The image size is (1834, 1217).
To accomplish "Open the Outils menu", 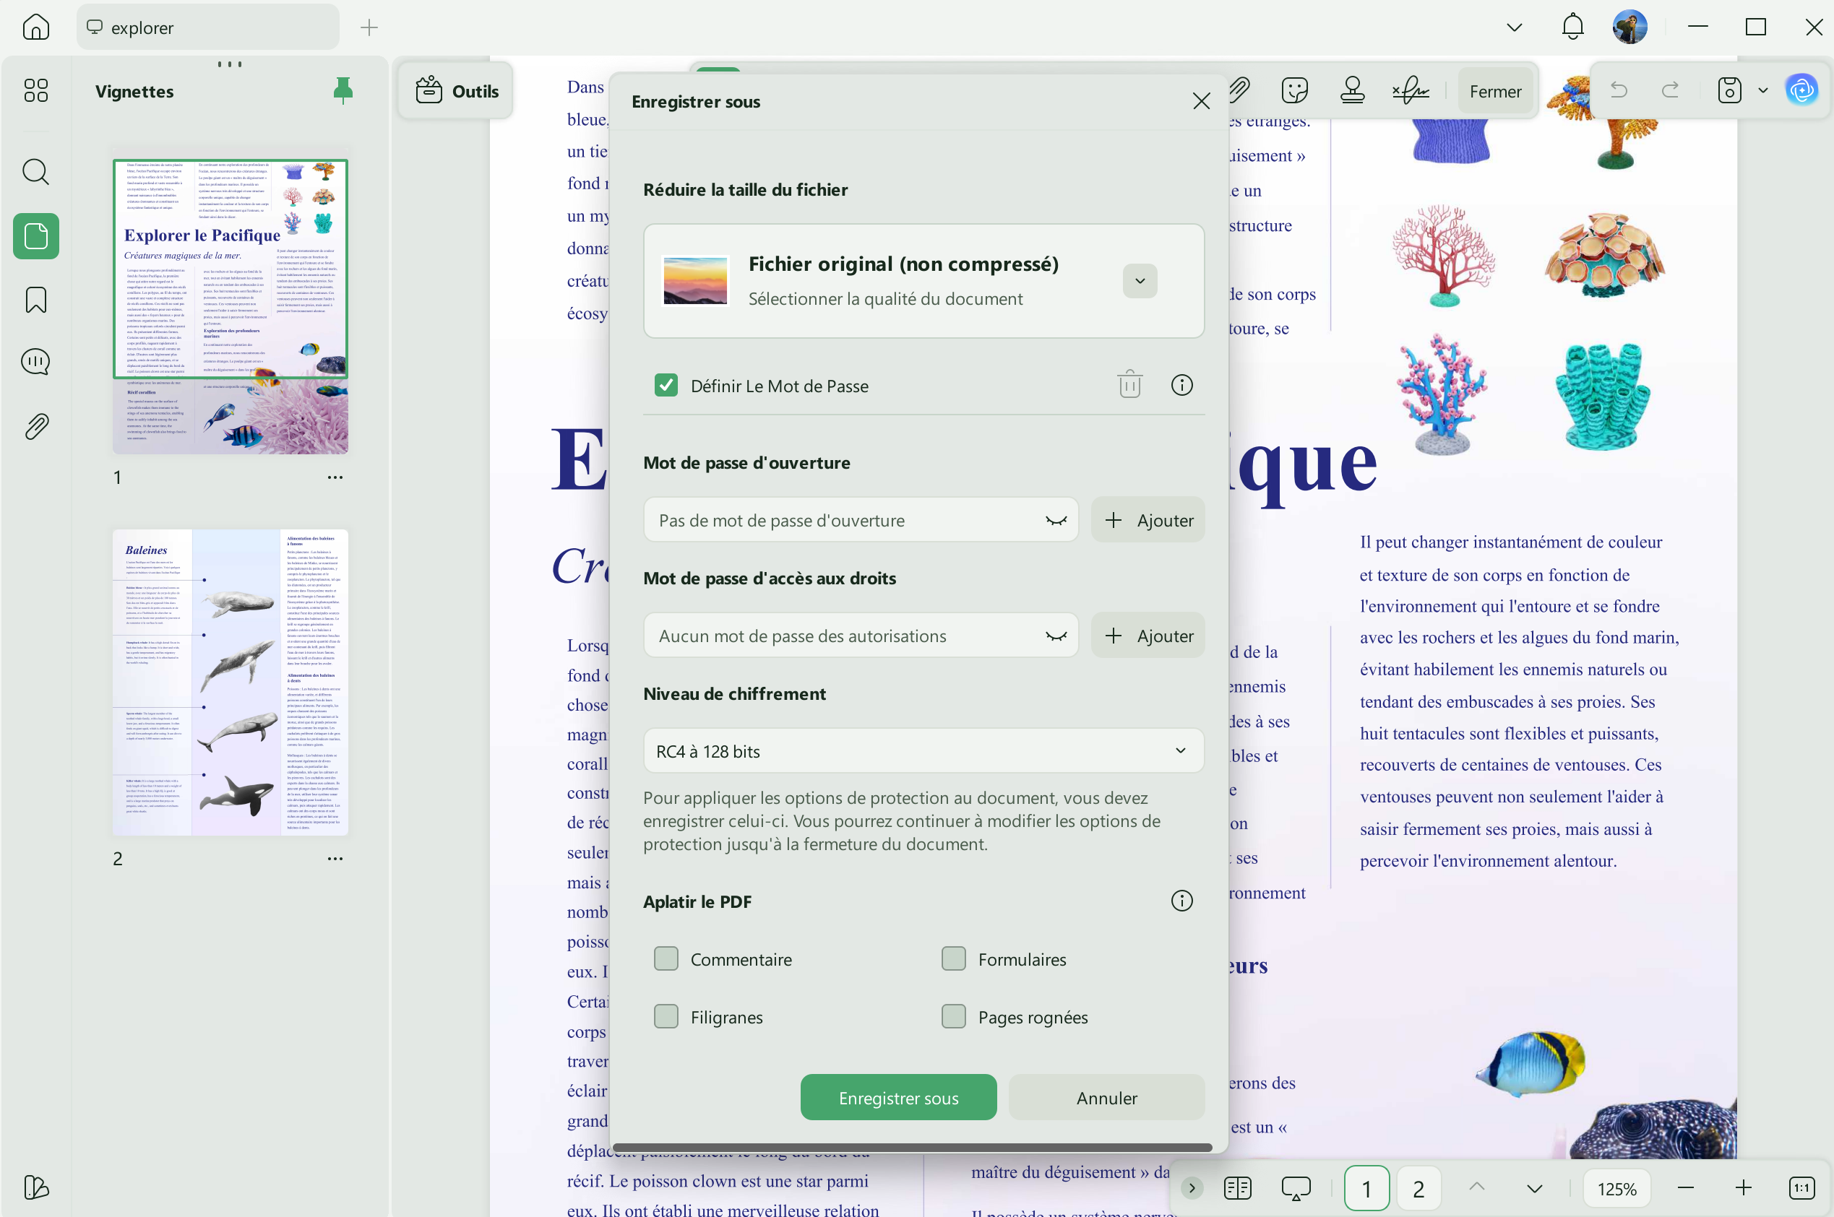I will click(456, 91).
